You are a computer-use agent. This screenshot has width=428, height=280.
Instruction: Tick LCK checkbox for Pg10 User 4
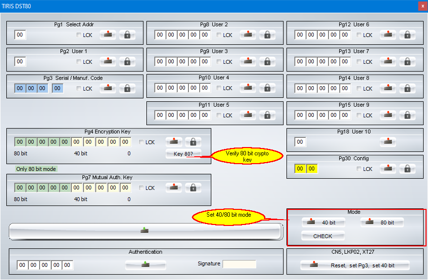point(219,88)
